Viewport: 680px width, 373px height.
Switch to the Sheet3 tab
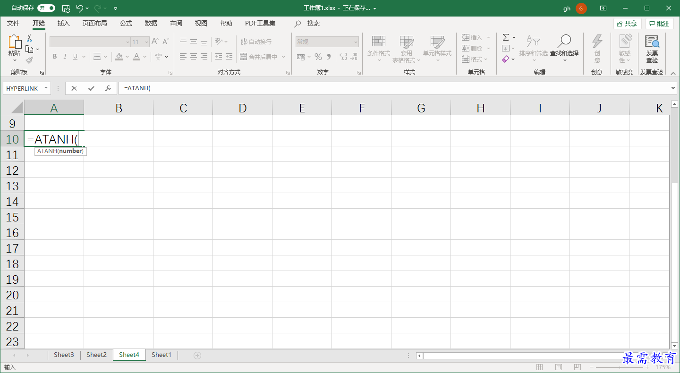pyautogui.click(x=64, y=355)
